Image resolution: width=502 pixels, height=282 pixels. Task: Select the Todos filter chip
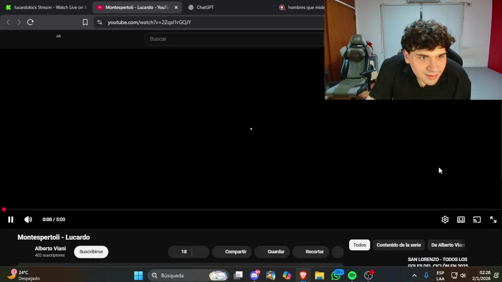[360, 245]
